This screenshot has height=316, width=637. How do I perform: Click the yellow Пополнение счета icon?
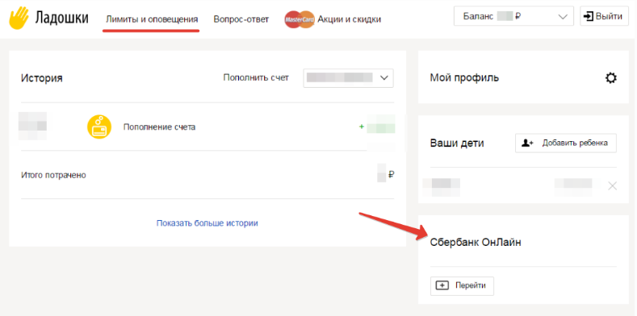pos(99,127)
